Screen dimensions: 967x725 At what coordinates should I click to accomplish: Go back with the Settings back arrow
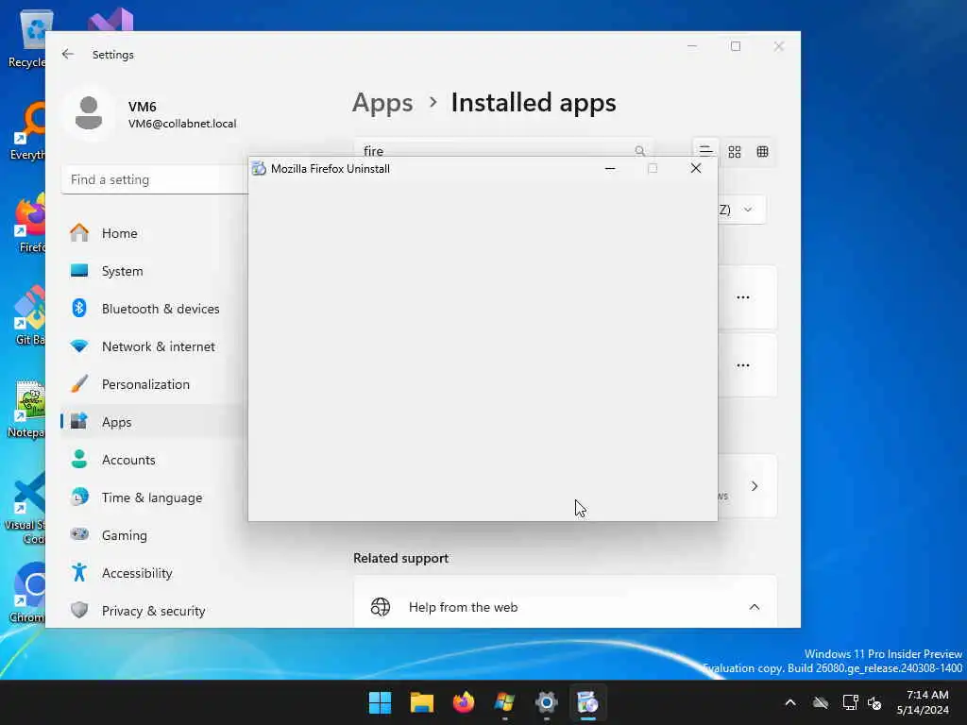tap(68, 54)
